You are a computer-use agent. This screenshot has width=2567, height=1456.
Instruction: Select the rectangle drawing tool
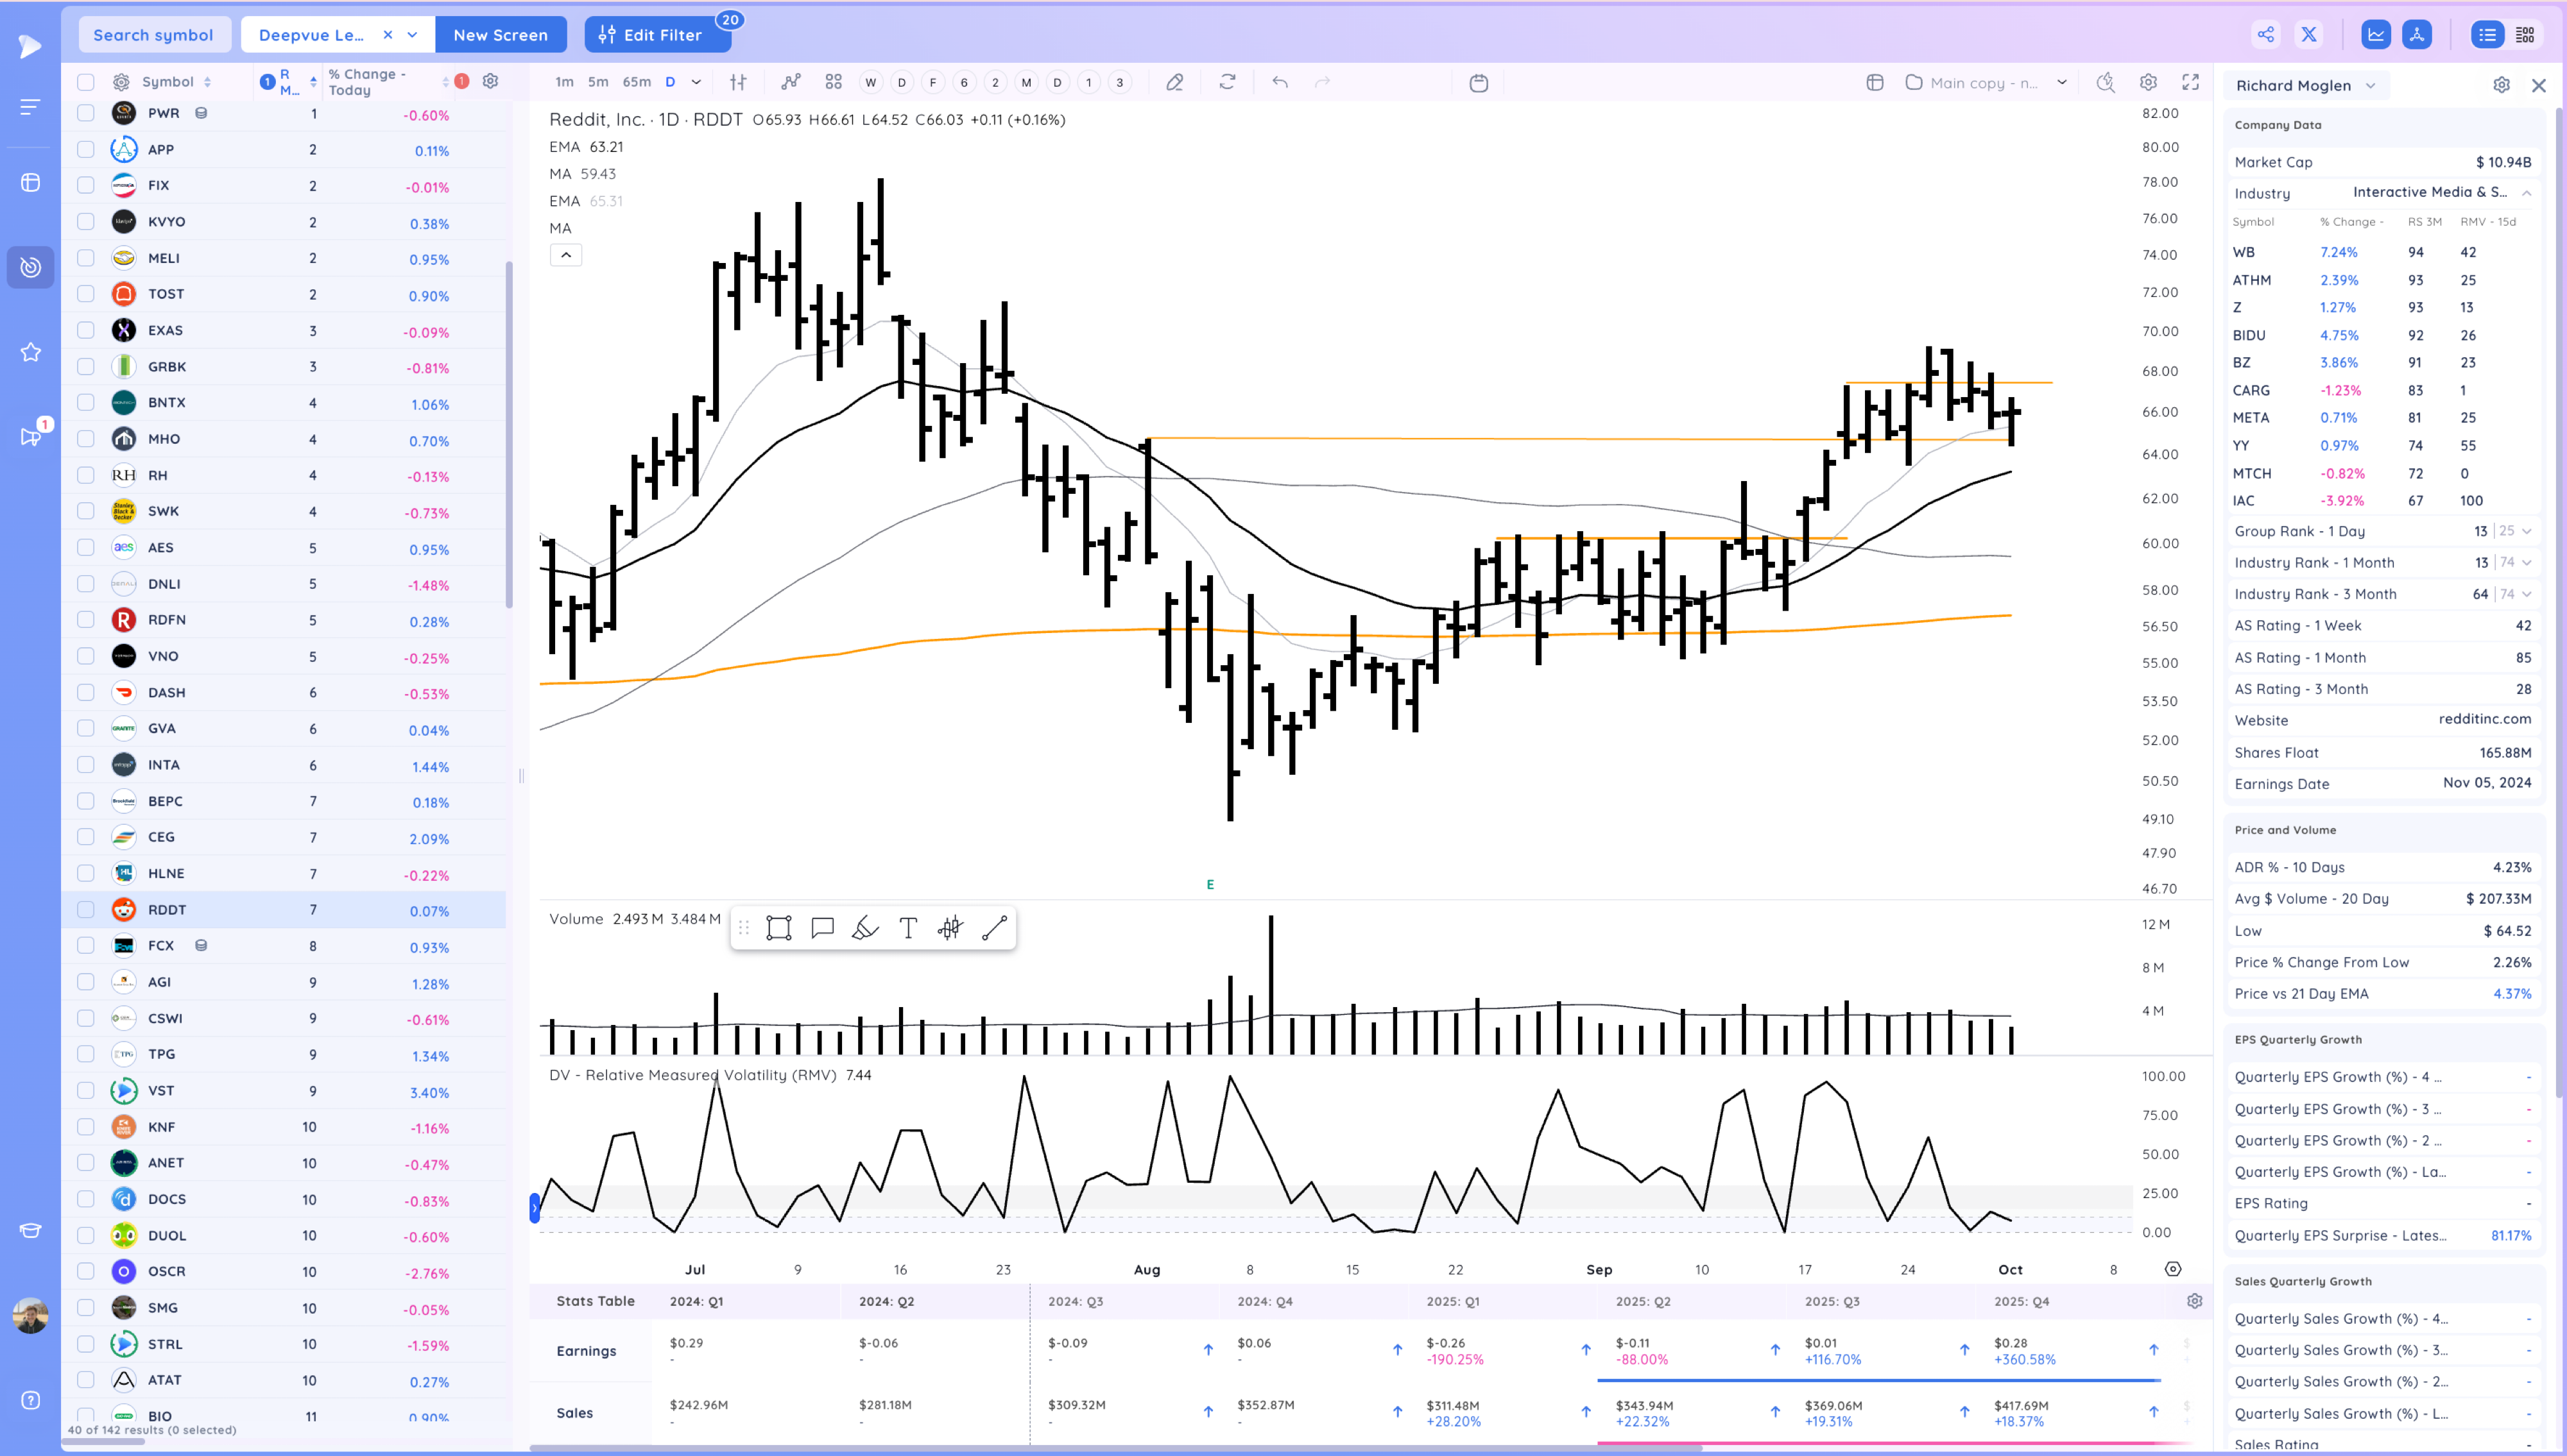[x=778, y=928]
